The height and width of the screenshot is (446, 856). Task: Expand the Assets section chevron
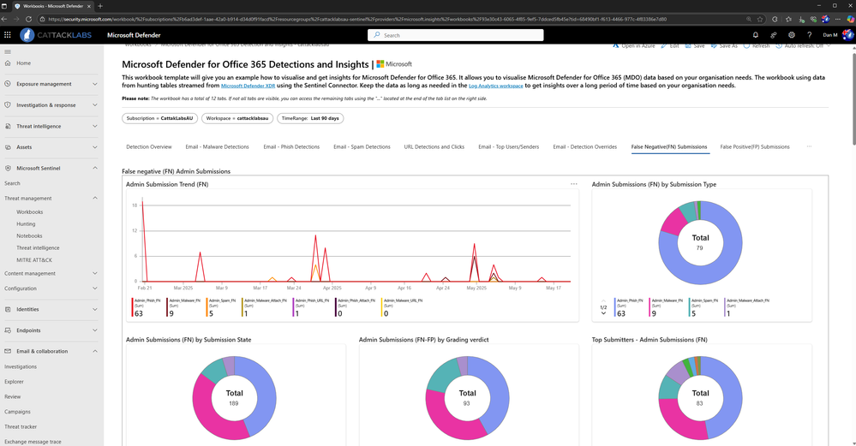(x=95, y=147)
